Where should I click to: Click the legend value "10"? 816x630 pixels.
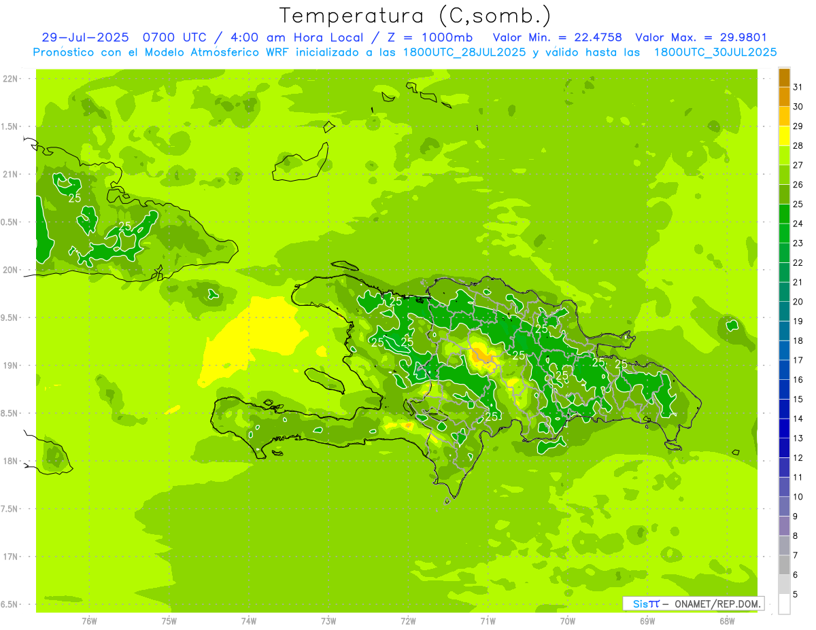point(798,497)
